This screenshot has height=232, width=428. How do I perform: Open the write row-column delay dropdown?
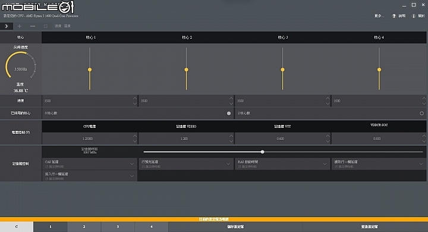[x=90, y=176]
